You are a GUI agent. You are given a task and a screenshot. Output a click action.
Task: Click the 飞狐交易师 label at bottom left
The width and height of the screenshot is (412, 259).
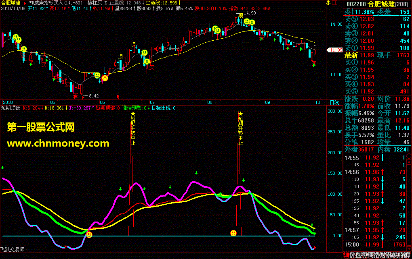click(x=13, y=250)
